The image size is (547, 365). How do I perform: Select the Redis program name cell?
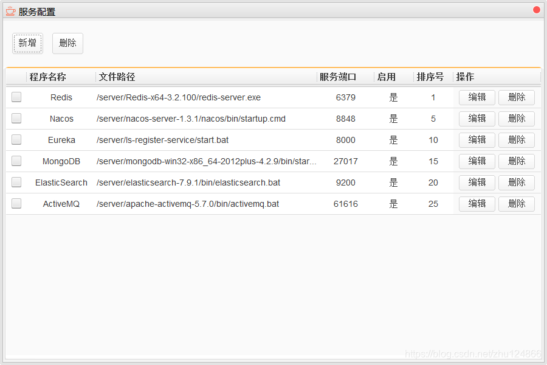click(x=61, y=97)
